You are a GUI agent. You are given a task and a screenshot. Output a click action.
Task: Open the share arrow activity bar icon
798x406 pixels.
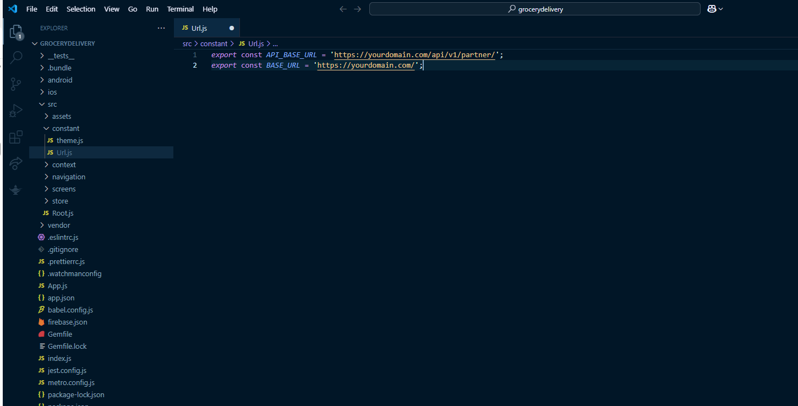[16, 163]
